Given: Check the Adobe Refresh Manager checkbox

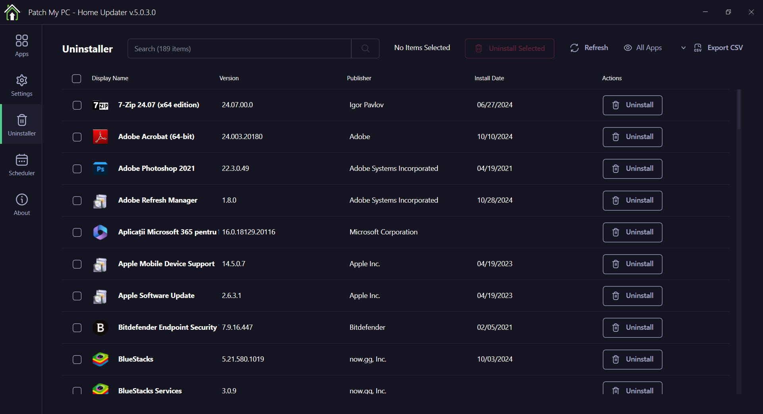Looking at the screenshot, I should pyautogui.click(x=77, y=200).
